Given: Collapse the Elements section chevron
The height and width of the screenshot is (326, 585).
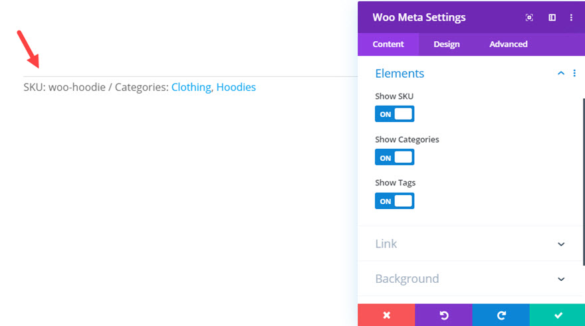Looking at the screenshot, I should click(561, 73).
